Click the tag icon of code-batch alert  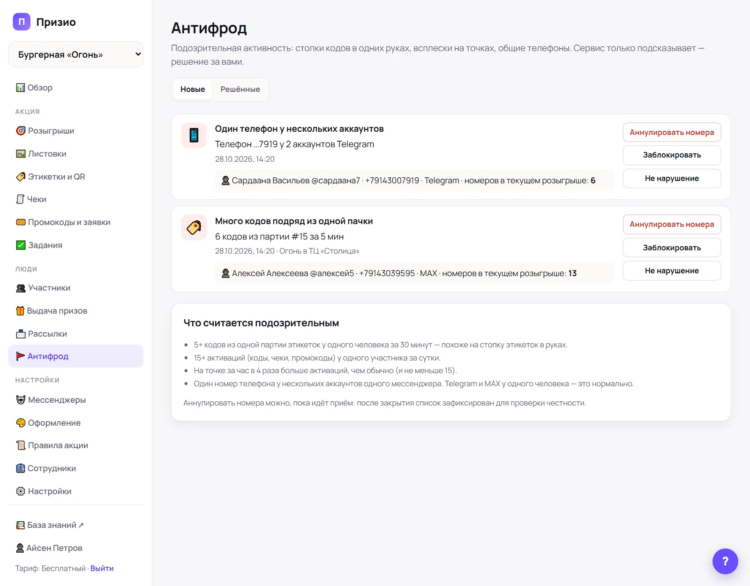[194, 227]
